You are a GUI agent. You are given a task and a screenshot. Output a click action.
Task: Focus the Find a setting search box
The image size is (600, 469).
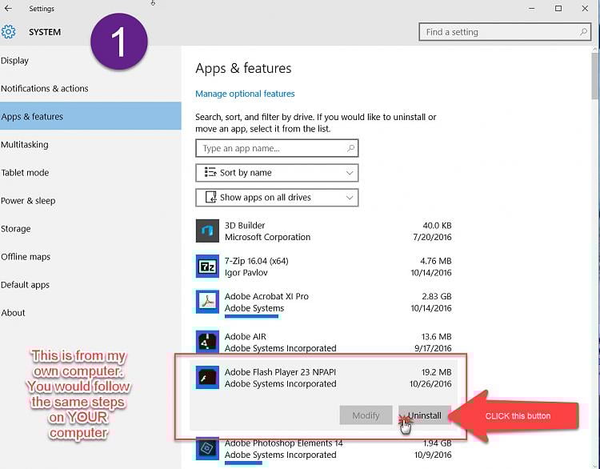[x=505, y=32]
